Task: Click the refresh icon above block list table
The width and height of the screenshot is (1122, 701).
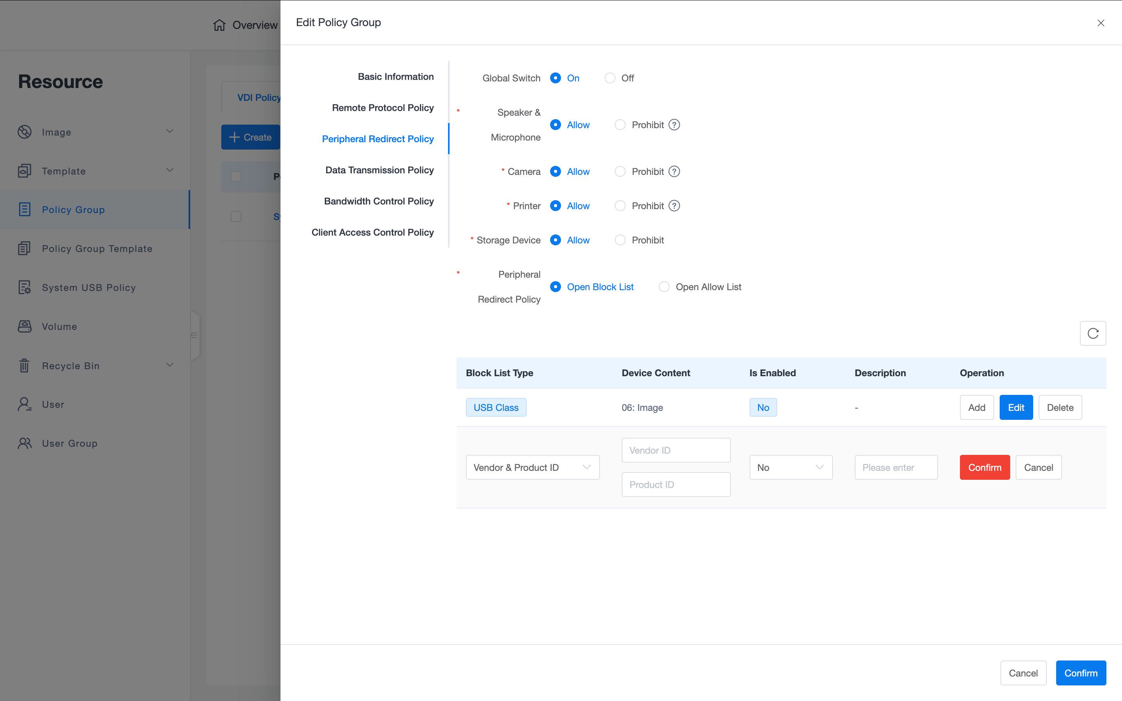Action: tap(1092, 333)
